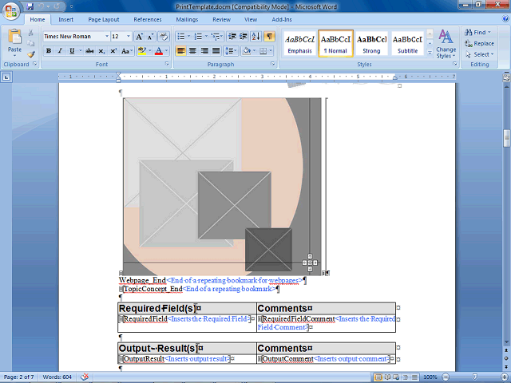Click the Office button logo
The height and width of the screenshot is (383, 511).
coord(12,10)
